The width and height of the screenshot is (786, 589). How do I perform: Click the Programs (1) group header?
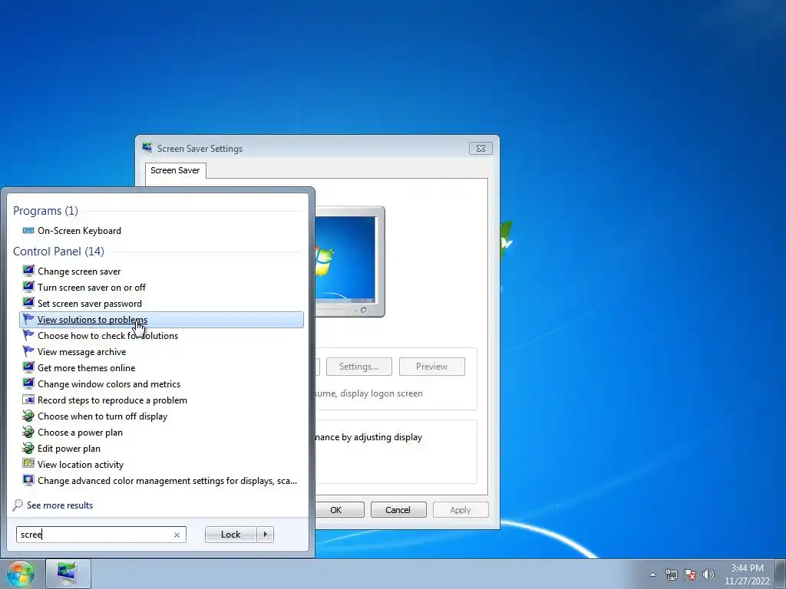click(x=45, y=210)
